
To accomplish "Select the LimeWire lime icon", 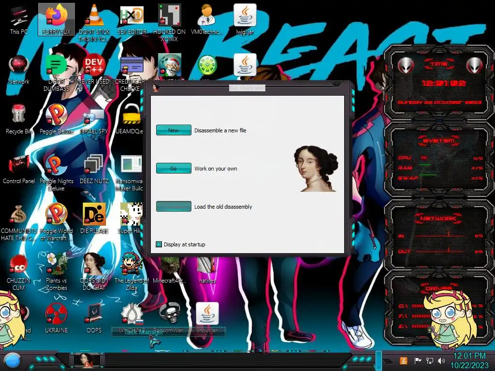I will tap(207, 65).
